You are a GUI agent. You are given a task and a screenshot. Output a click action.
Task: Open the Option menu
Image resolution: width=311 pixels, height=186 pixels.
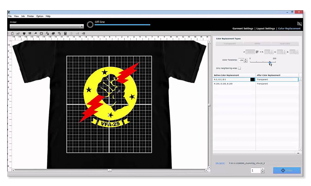click(40, 16)
